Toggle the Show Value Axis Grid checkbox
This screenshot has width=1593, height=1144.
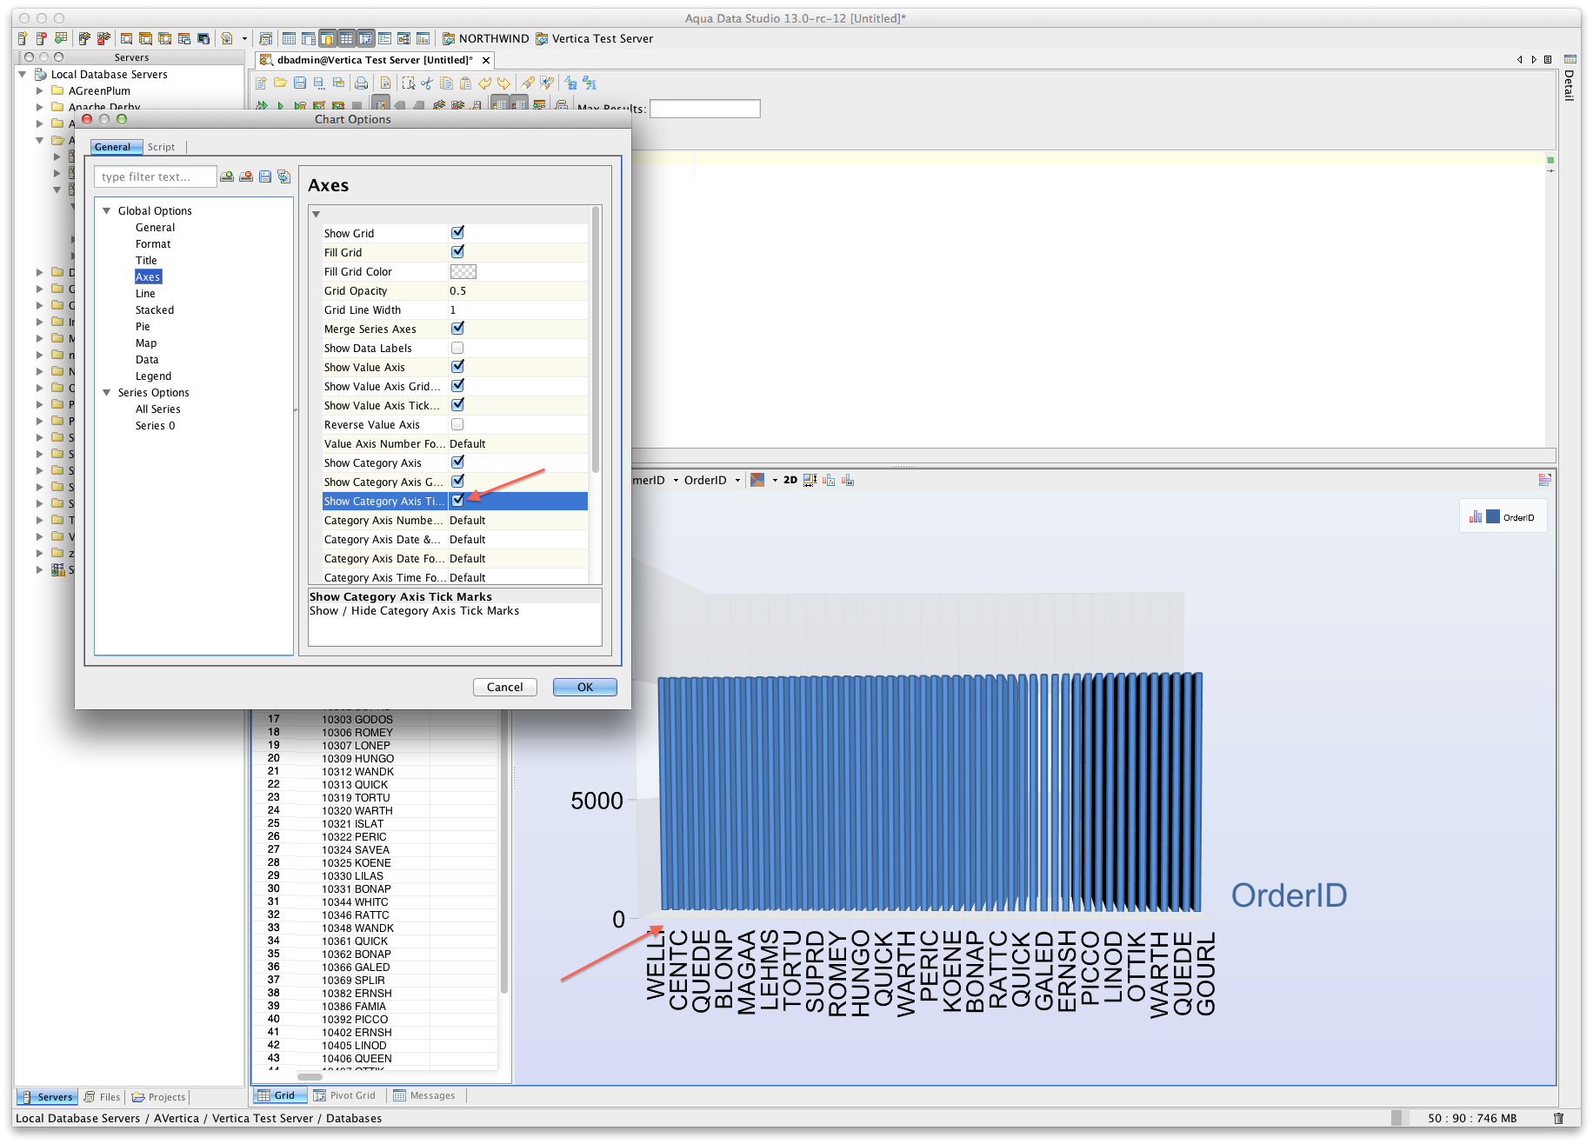pyautogui.click(x=457, y=386)
